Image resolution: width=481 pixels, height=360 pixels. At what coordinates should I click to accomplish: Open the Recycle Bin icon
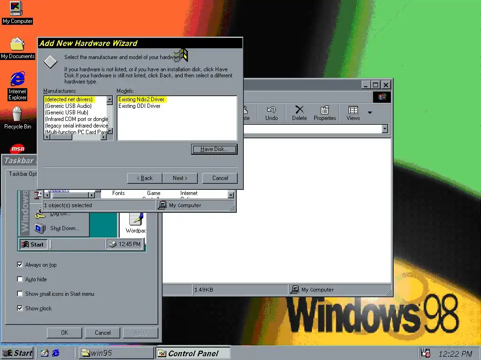coord(17,119)
